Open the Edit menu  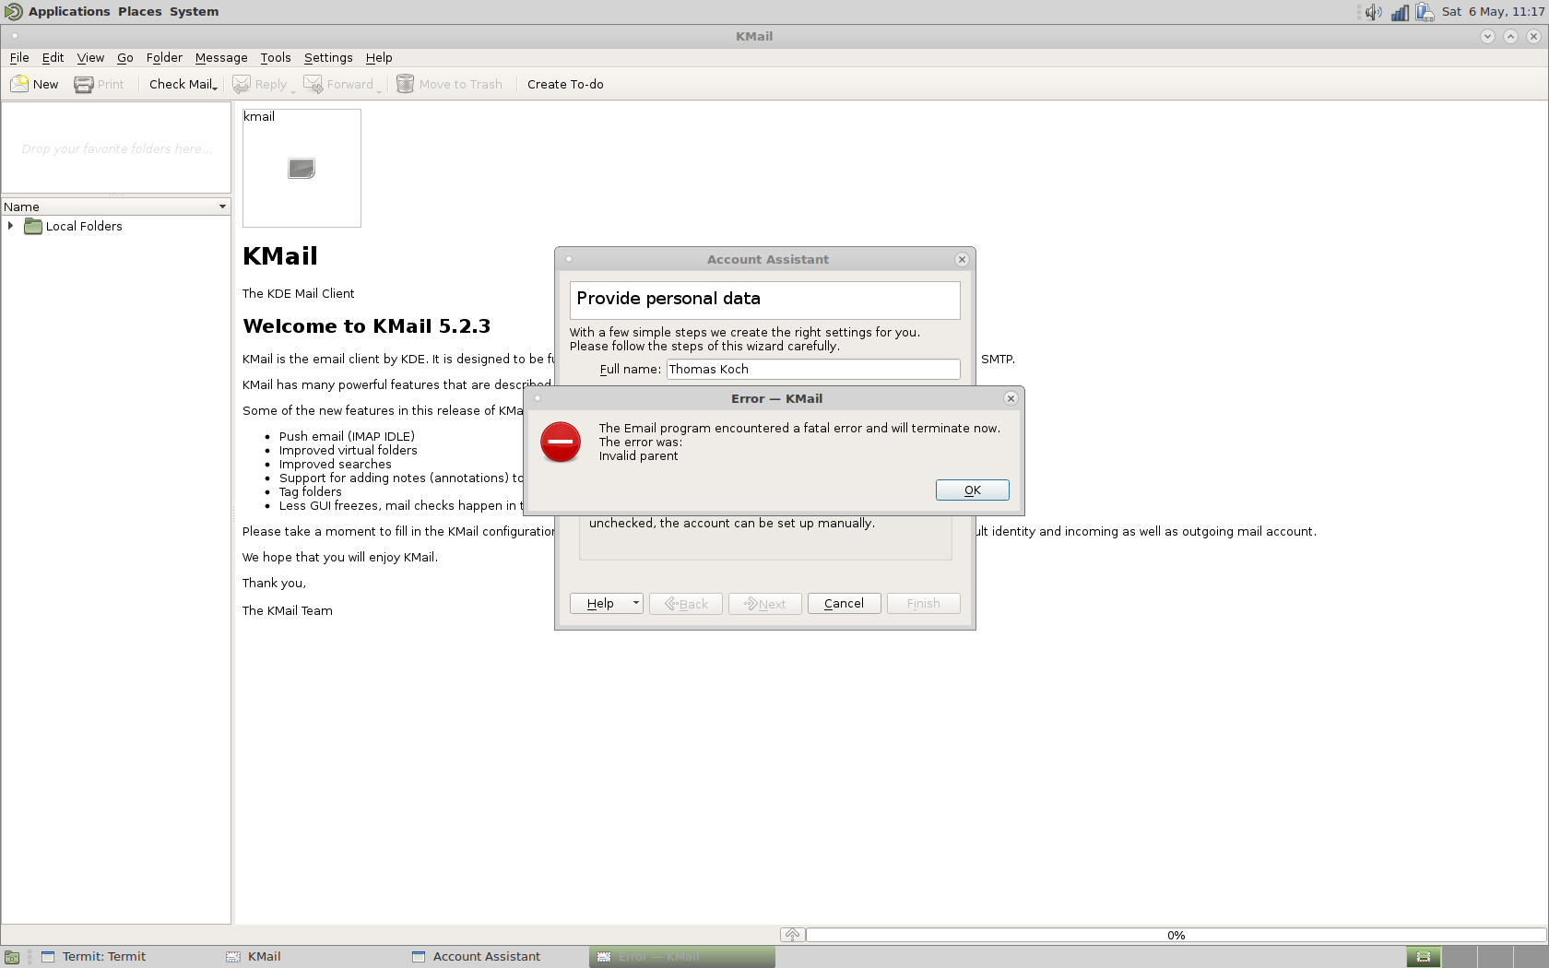(x=53, y=57)
